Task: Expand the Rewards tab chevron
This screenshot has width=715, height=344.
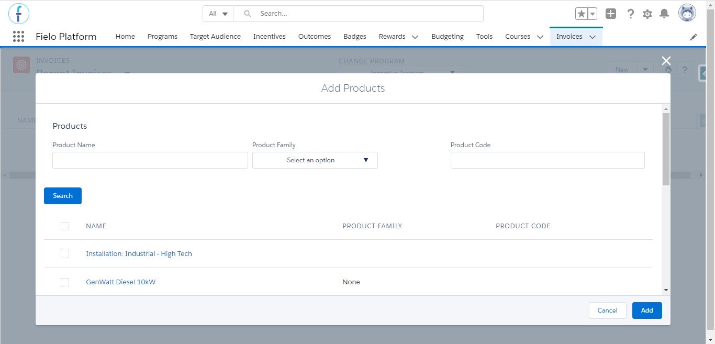Action: point(415,37)
